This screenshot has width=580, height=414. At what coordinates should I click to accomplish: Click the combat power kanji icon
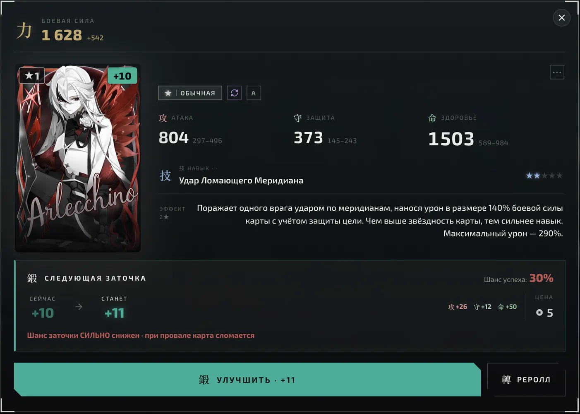24,30
